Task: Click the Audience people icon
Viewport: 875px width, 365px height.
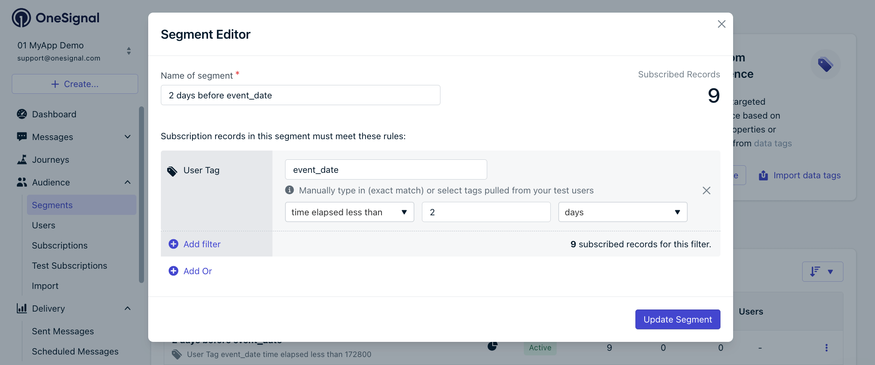Action: click(x=22, y=182)
